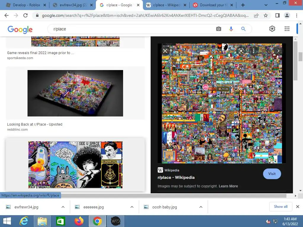Click the preview panel vertical scrollbar
Viewport: 303px width, 227px height.
295,61
